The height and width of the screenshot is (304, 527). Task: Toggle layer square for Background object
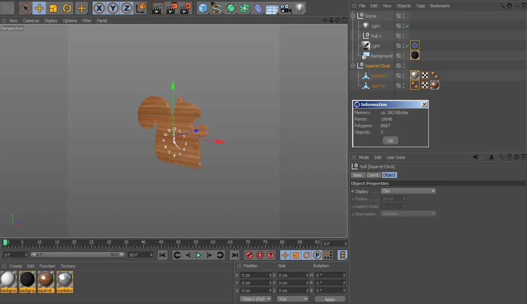click(398, 56)
